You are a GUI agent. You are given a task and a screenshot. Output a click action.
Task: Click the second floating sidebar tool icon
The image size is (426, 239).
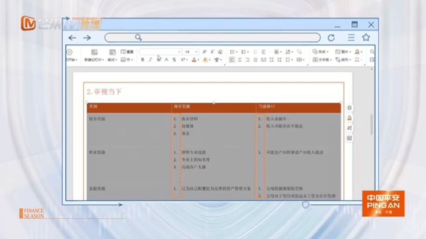point(349,118)
